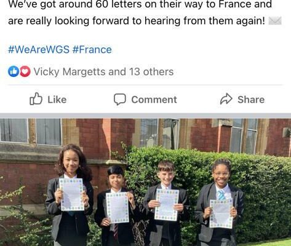View reactions from Vicky Margetts and 13 others
The image size is (291, 246).
(x=103, y=72)
